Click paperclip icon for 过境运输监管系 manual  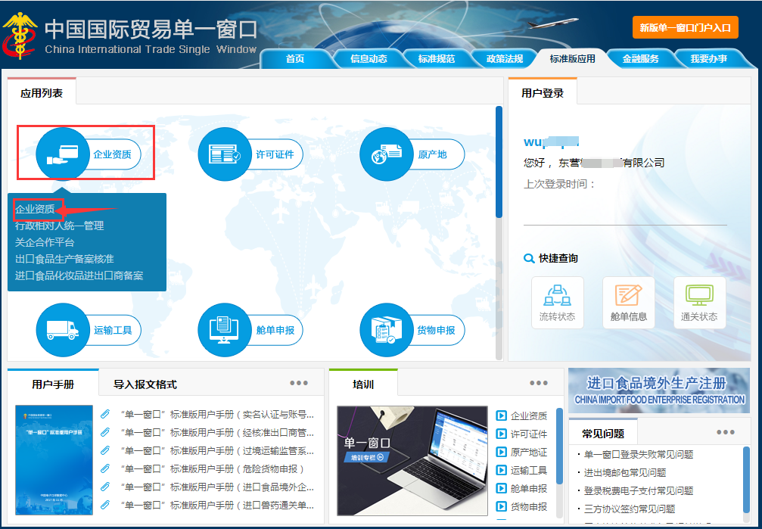tap(105, 451)
